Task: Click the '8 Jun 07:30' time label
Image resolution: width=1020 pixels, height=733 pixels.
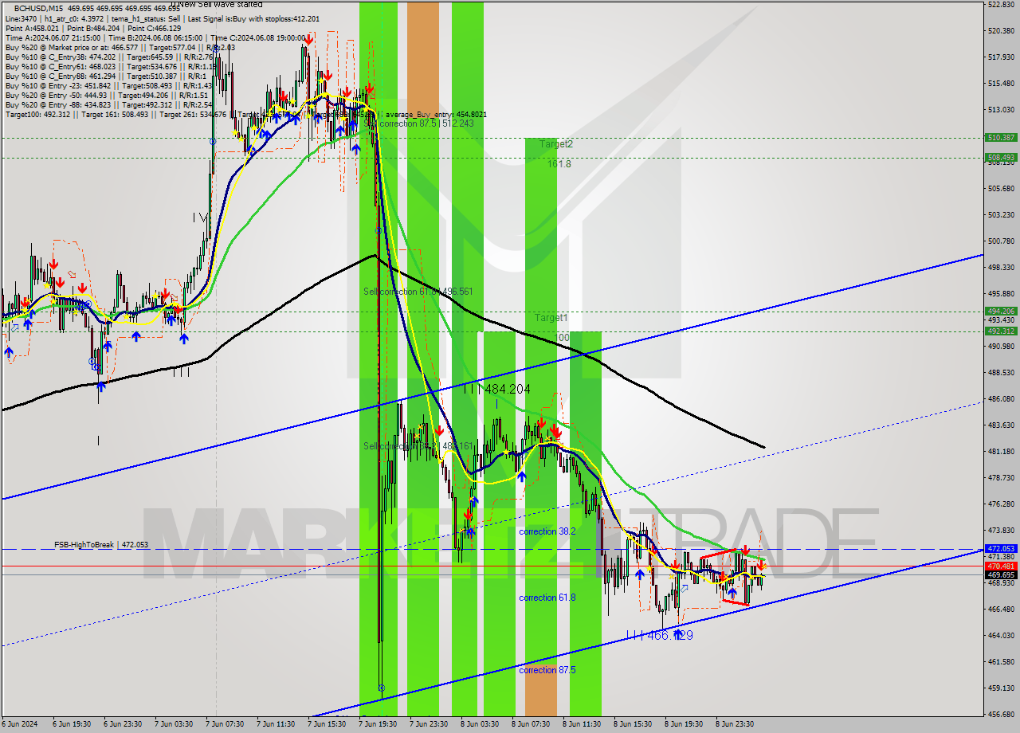Action: click(x=531, y=725)
